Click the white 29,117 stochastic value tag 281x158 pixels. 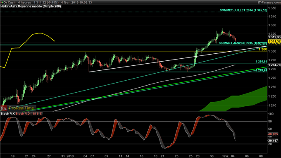coord(273,141)
